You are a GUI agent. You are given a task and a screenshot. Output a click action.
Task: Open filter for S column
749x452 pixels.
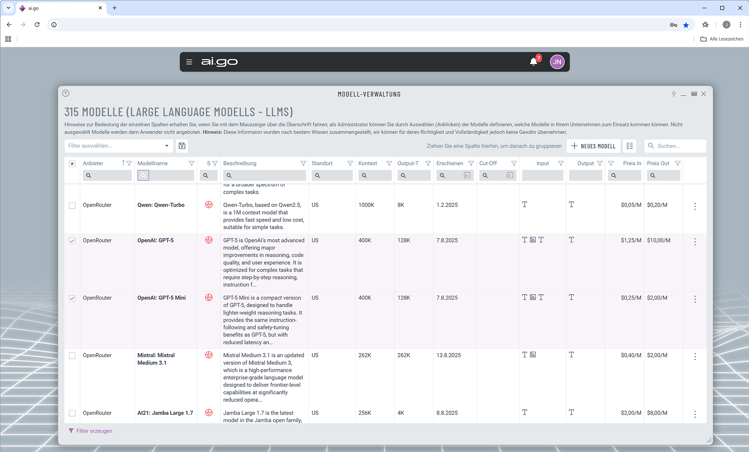click(215, 163)
